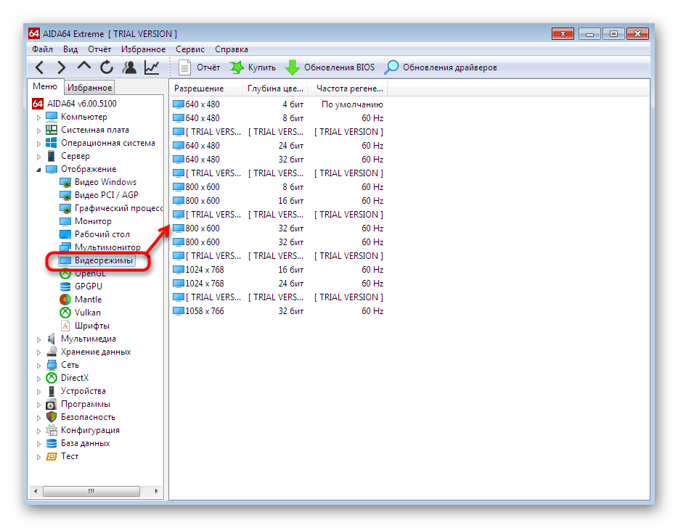Select the 1024 x 768 24 бит row

(278, 284)
